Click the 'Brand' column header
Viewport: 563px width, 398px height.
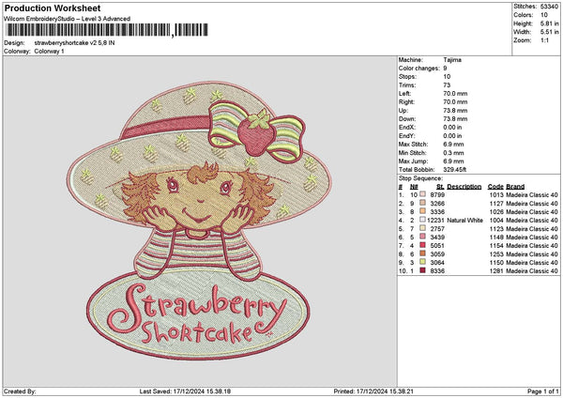tap(515, 187)
